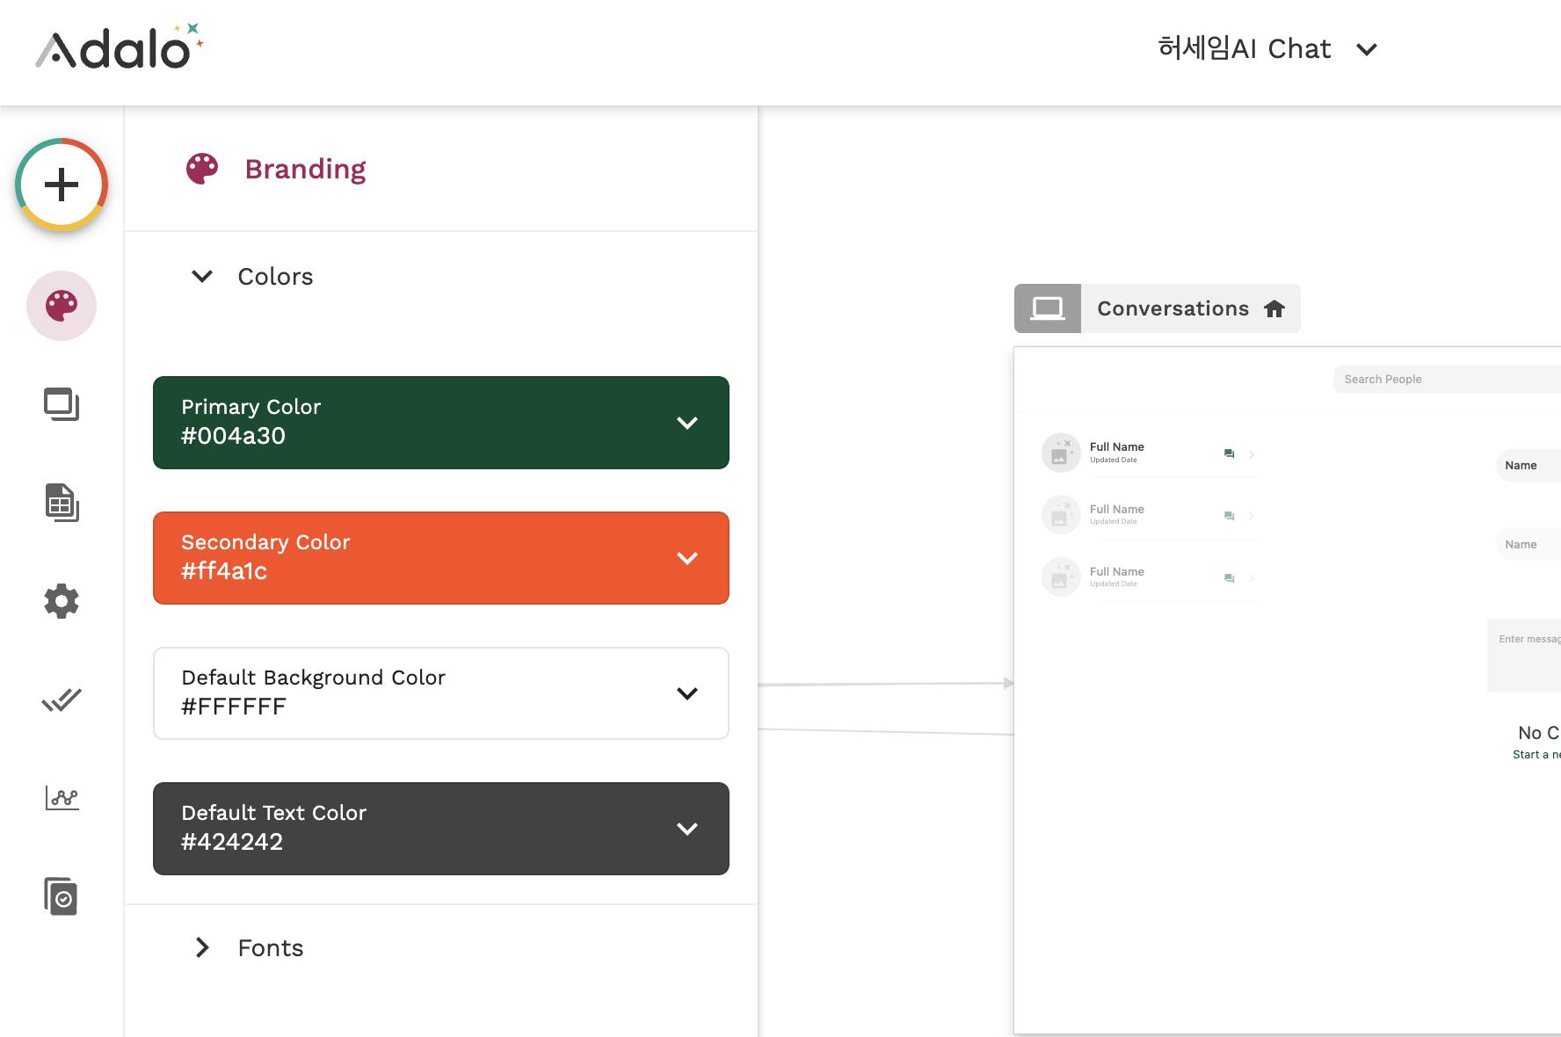Image resolution: width=1561 pixels, height=1037 pixels.
Task: Click the home icon beside Conversations
Action: 1274,308
